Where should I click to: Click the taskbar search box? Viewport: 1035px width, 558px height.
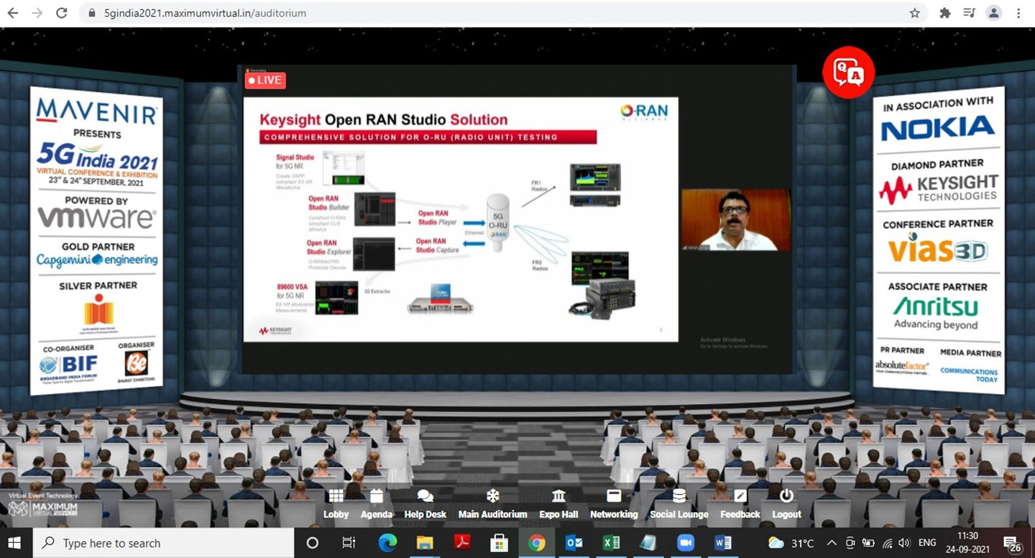pyautogui.click(x=164, y=543)
